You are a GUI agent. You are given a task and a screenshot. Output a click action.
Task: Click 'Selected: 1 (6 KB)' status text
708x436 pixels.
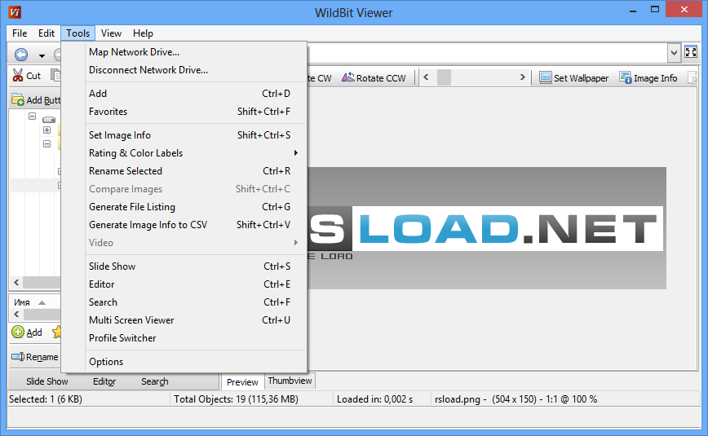point(46,399)
